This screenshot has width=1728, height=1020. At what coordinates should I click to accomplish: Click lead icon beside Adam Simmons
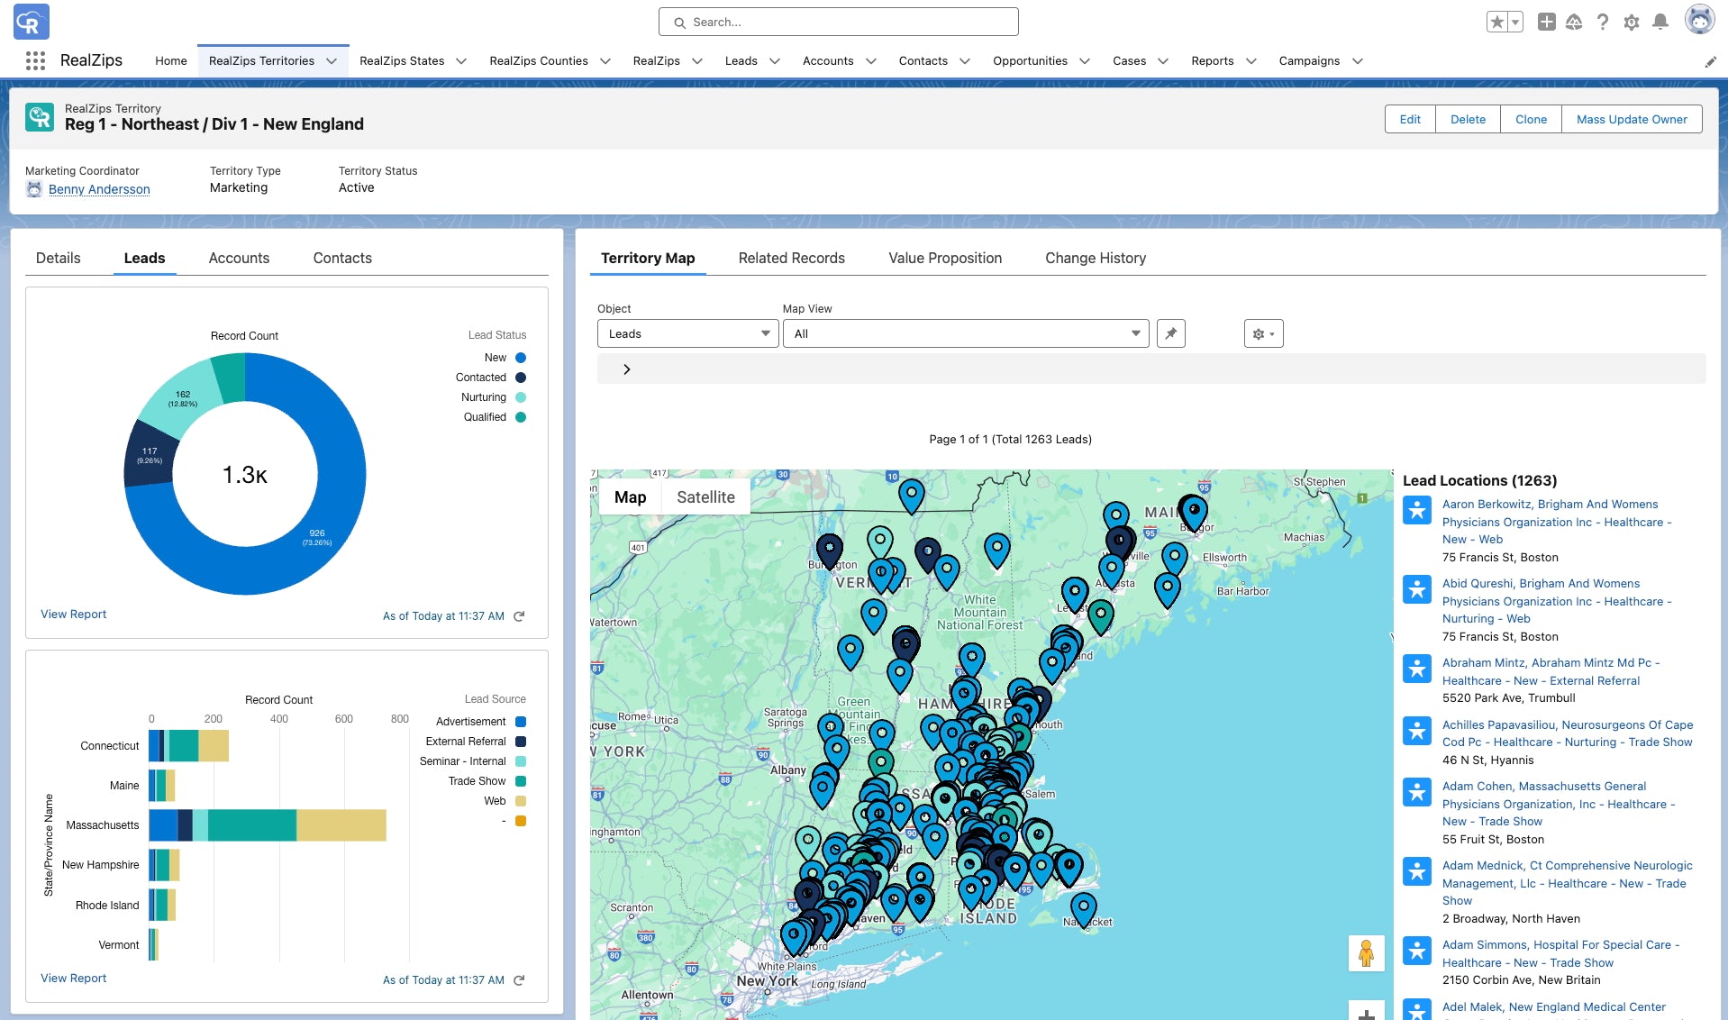tap(1417, 951)
